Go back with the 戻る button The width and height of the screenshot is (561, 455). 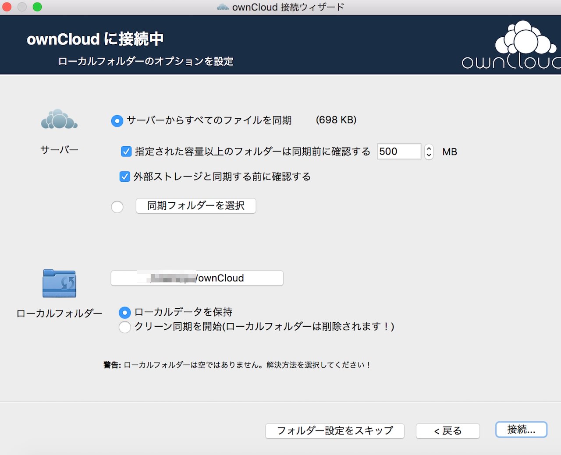448,431
